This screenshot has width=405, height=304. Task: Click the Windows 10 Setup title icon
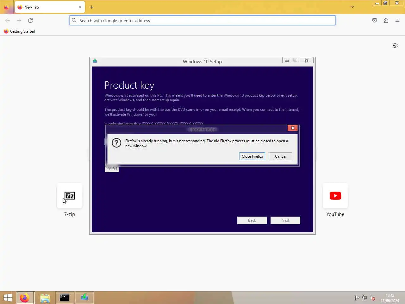pos(95,61)
